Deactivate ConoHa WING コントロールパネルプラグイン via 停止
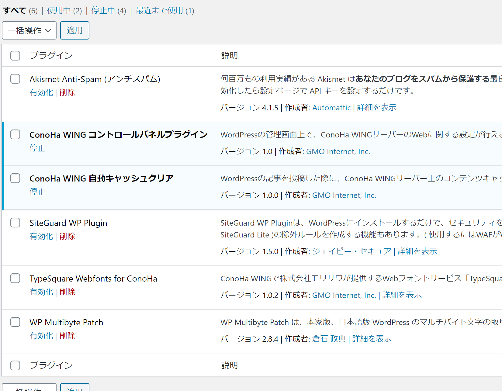Screen dimensions: 502x391 37,148
